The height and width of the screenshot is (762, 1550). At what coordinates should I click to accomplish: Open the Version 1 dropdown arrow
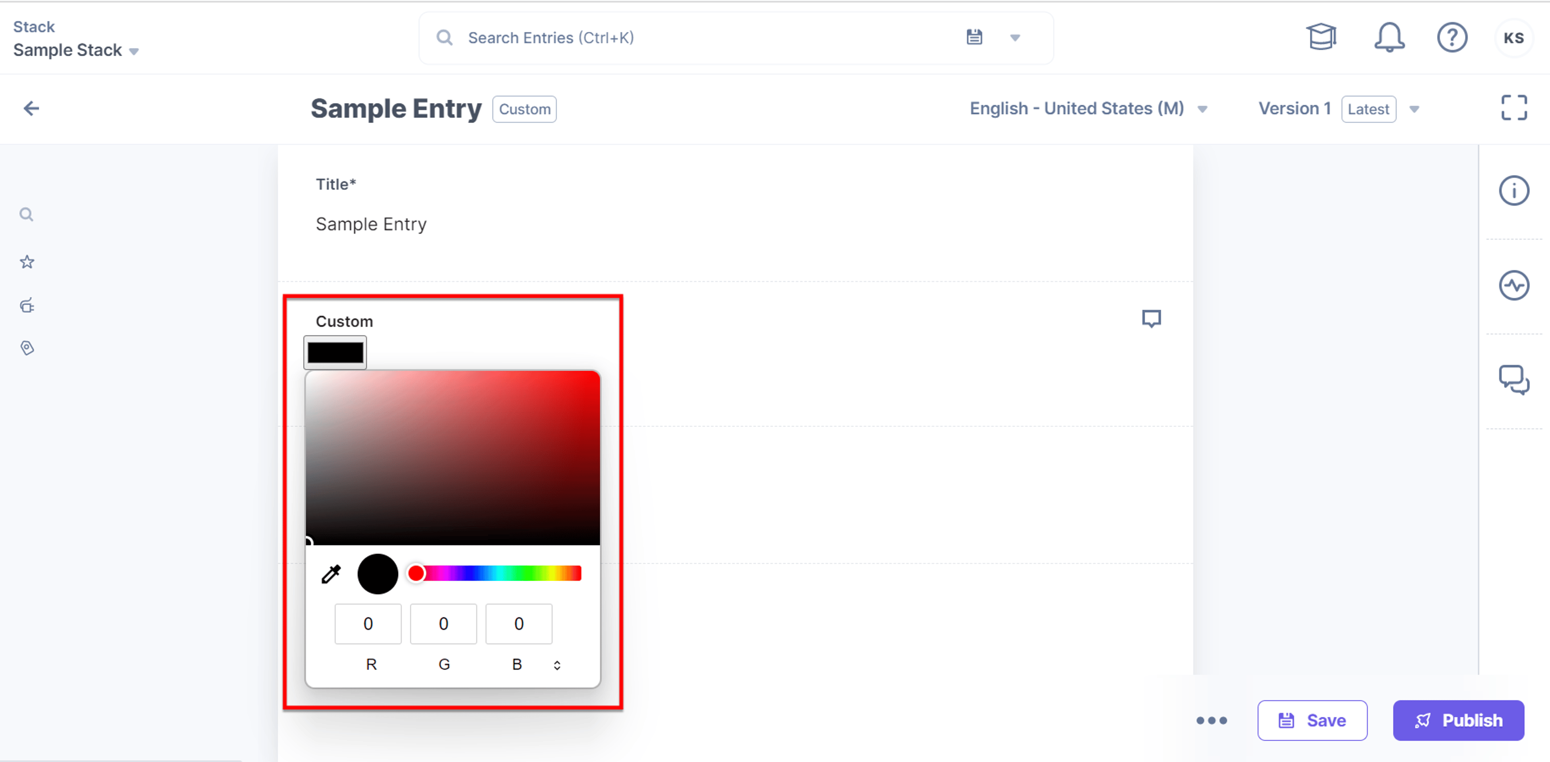[x=1414, y=109]
